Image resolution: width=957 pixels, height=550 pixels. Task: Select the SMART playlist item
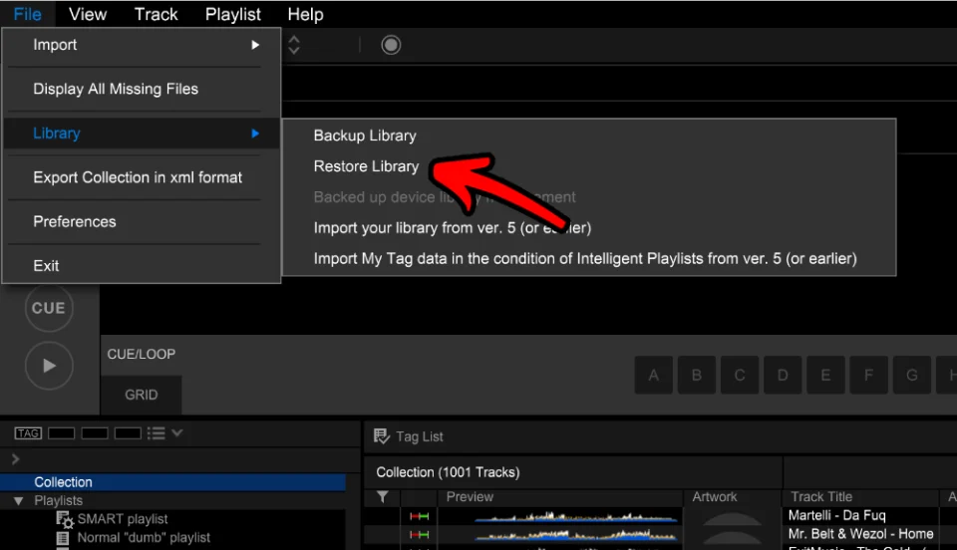(x=122, y=519)
